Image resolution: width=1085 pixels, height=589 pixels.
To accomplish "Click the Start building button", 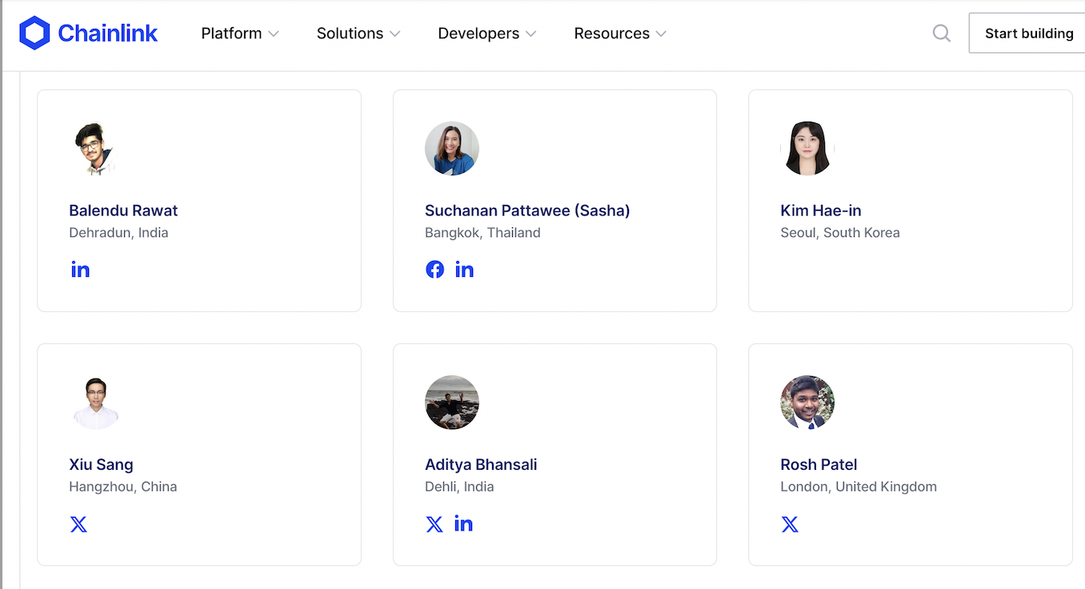I will (1027, 33).
